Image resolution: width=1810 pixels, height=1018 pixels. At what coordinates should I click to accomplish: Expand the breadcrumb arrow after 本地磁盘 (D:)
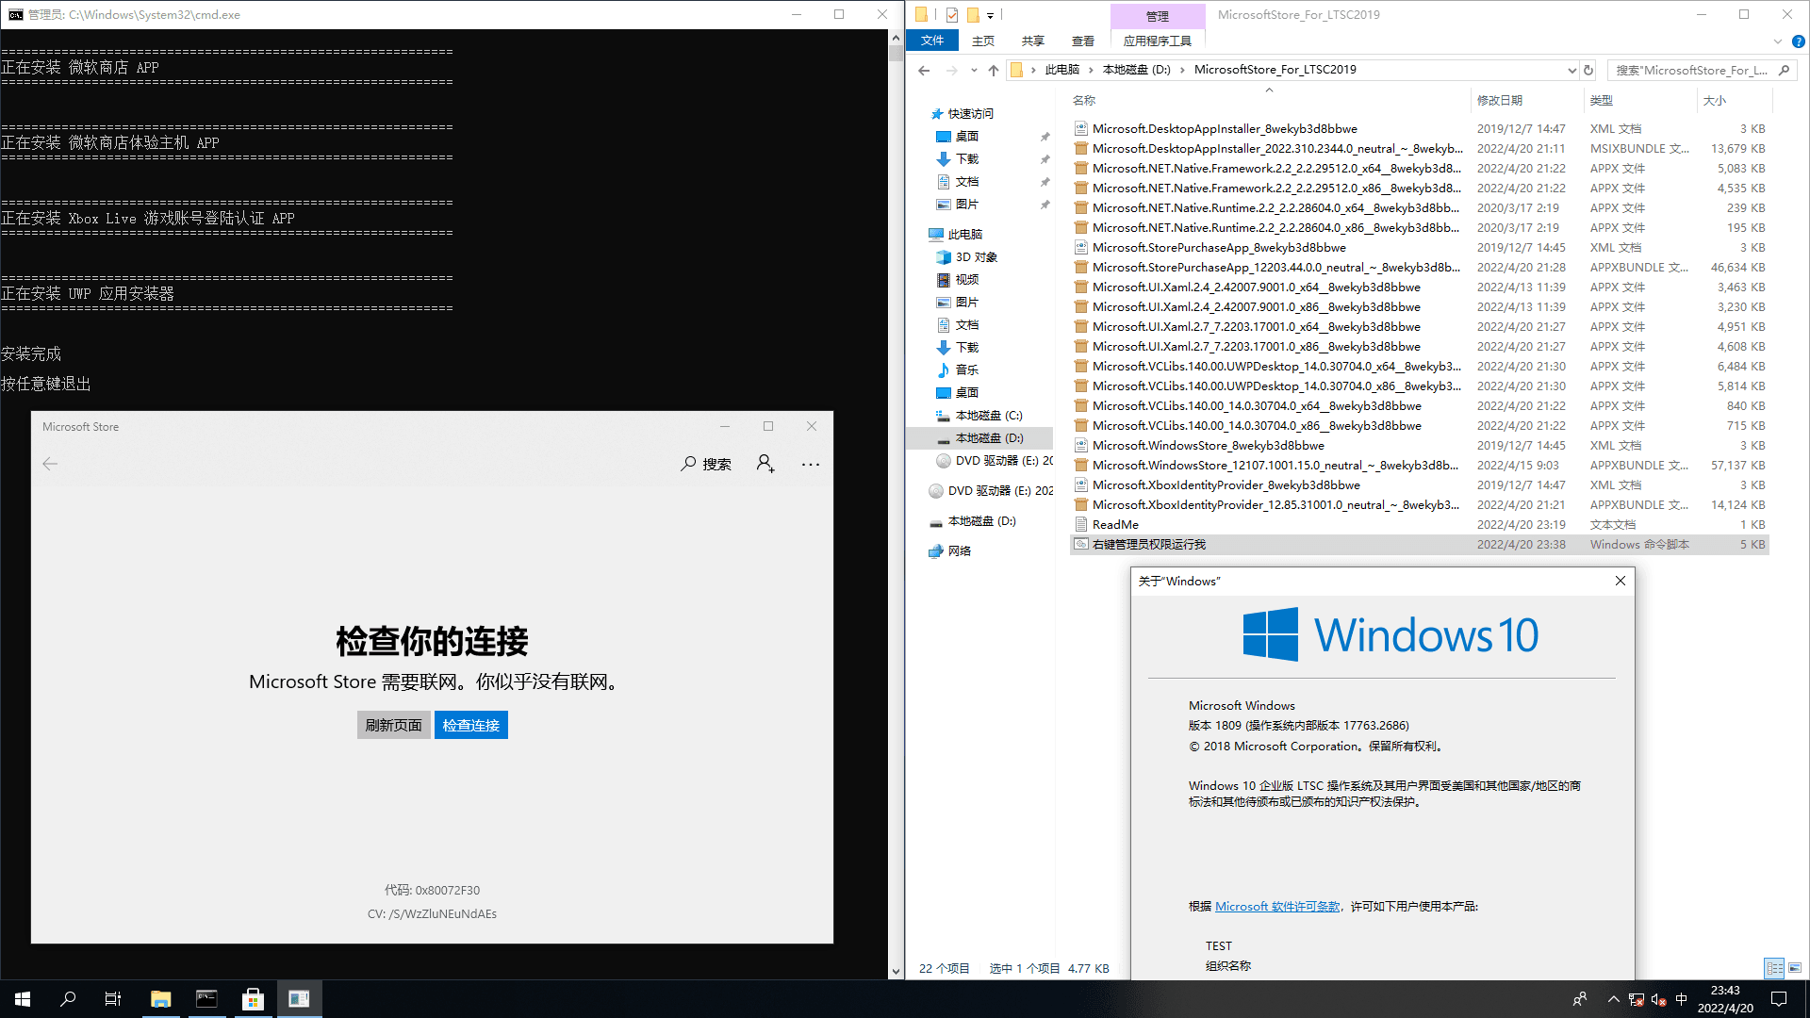pos(1182,70)
